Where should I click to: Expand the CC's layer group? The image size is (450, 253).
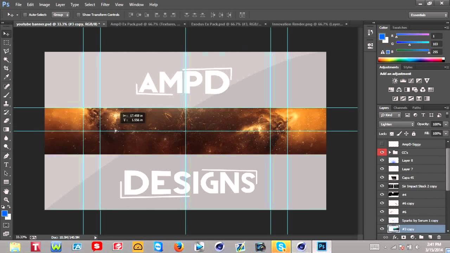(390, 153)
